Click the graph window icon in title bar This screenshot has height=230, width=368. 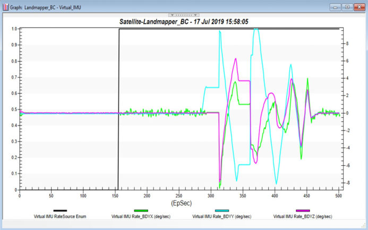pyautogui.click(x=5, y=7)
